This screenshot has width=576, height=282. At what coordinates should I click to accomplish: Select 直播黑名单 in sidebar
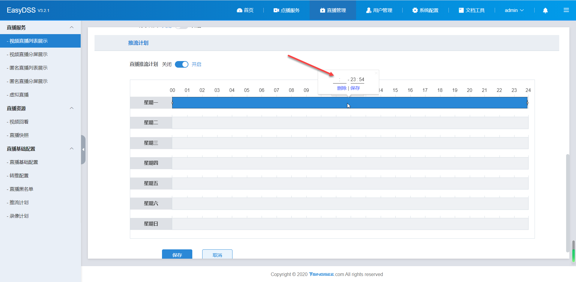(x=40, y=189)
